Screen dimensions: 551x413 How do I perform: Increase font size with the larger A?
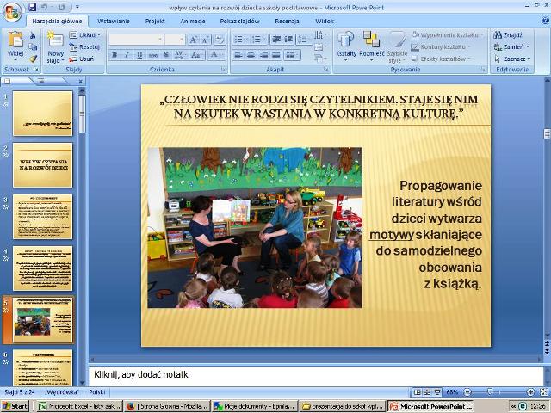(x=193, y=40)
